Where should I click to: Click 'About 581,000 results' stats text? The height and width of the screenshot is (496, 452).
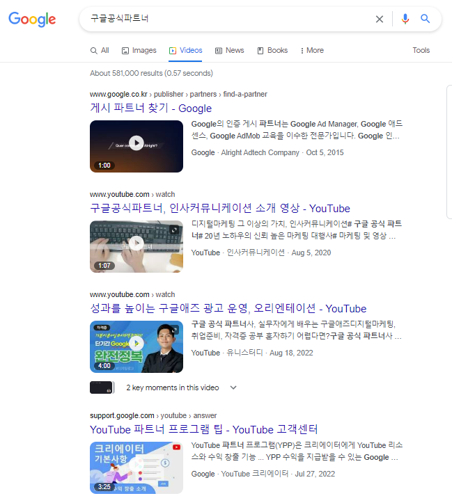point(151,73)
